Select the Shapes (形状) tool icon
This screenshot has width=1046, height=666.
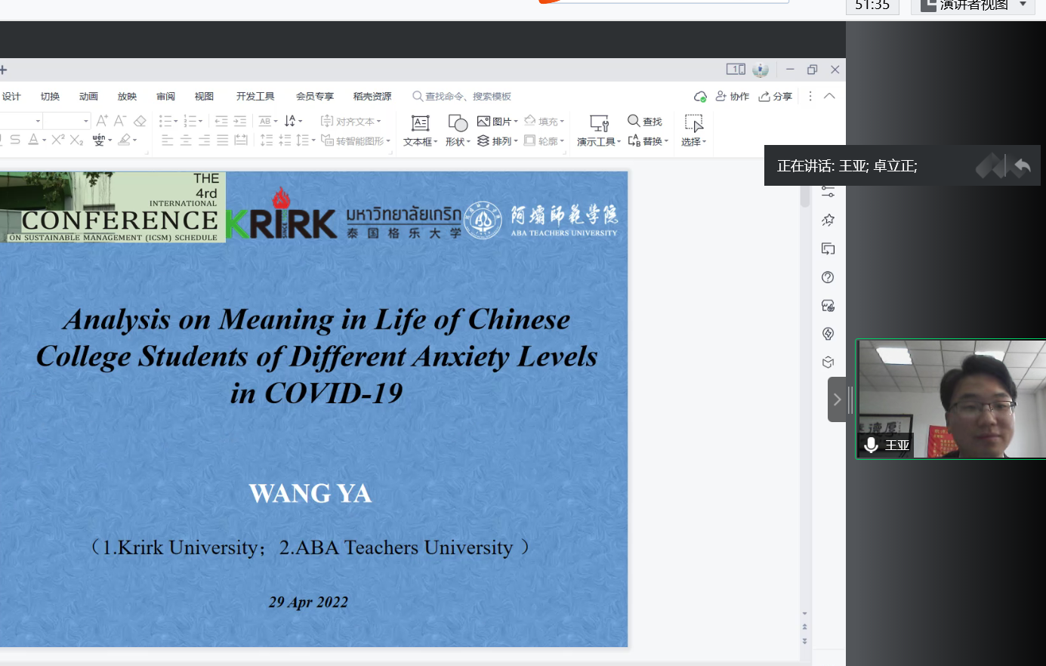pyautogui.click(x=458, y=123)
